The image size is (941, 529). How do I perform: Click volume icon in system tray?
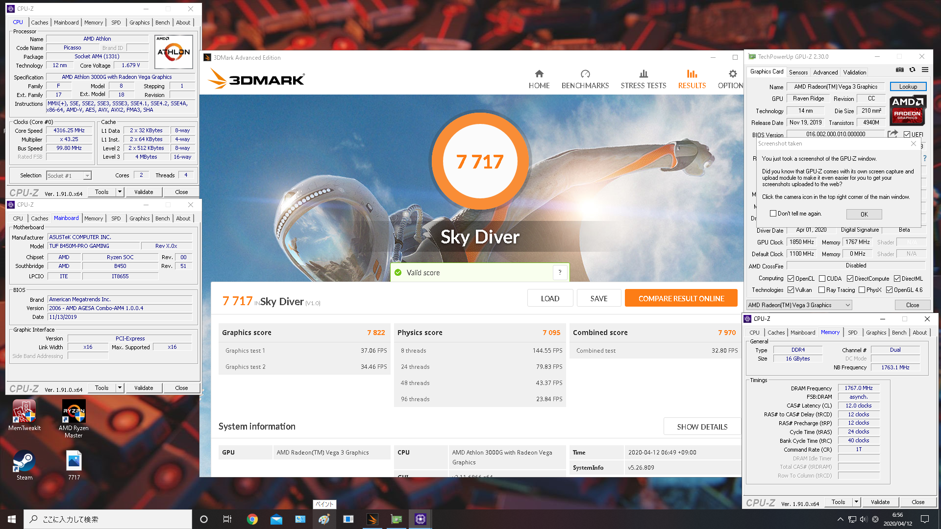point(864,519)
